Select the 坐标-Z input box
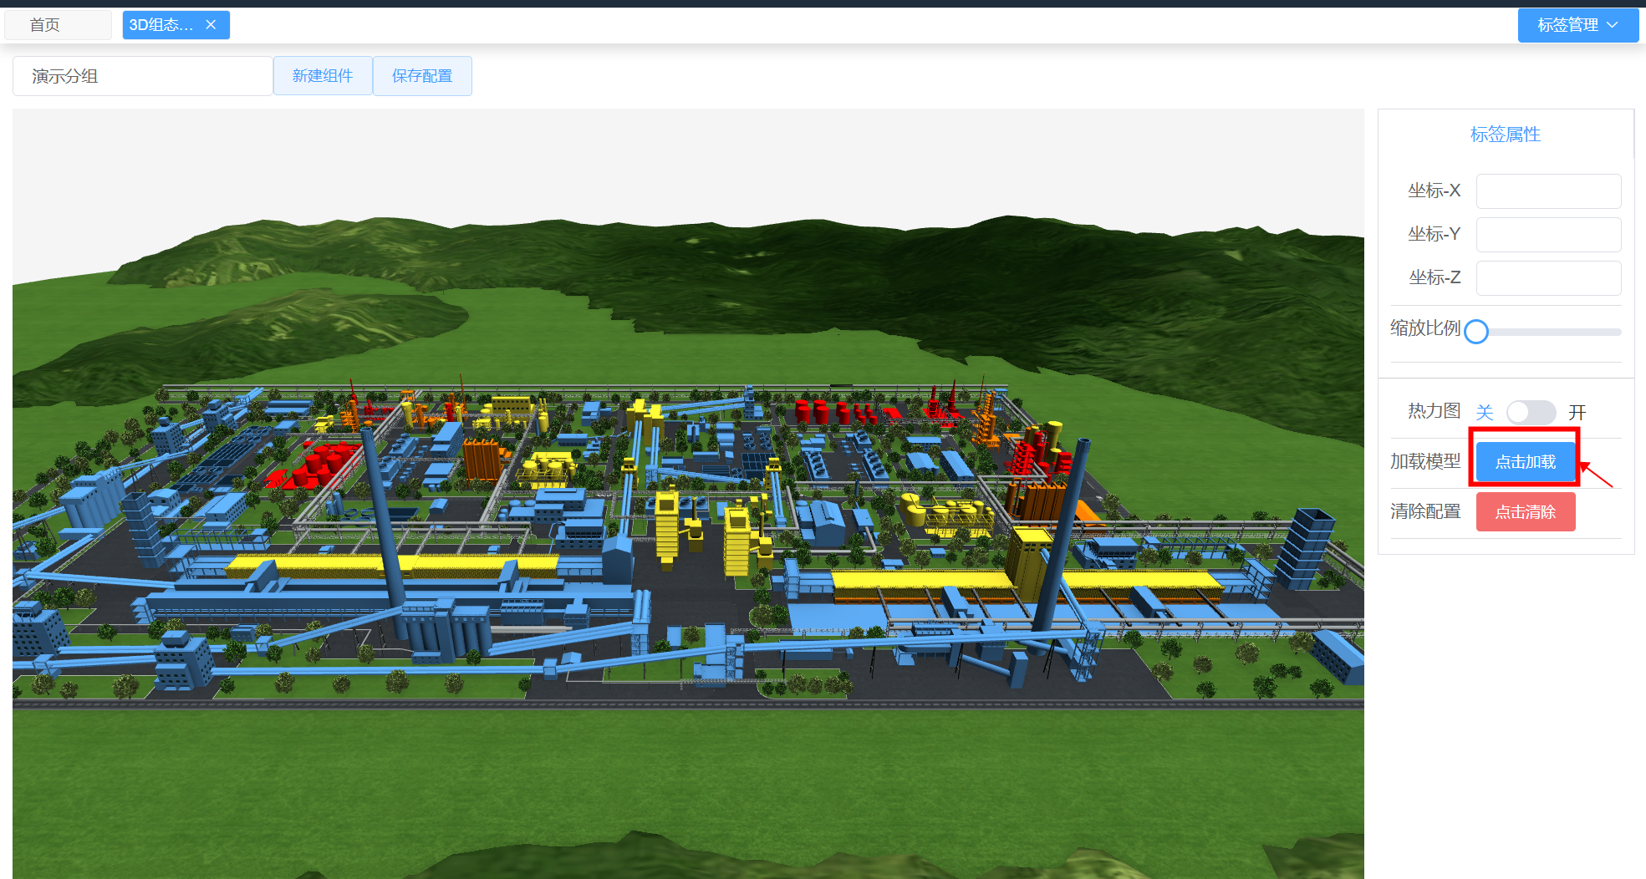The width and height of the screenshot is (1646, 879). coord(1547,278)
